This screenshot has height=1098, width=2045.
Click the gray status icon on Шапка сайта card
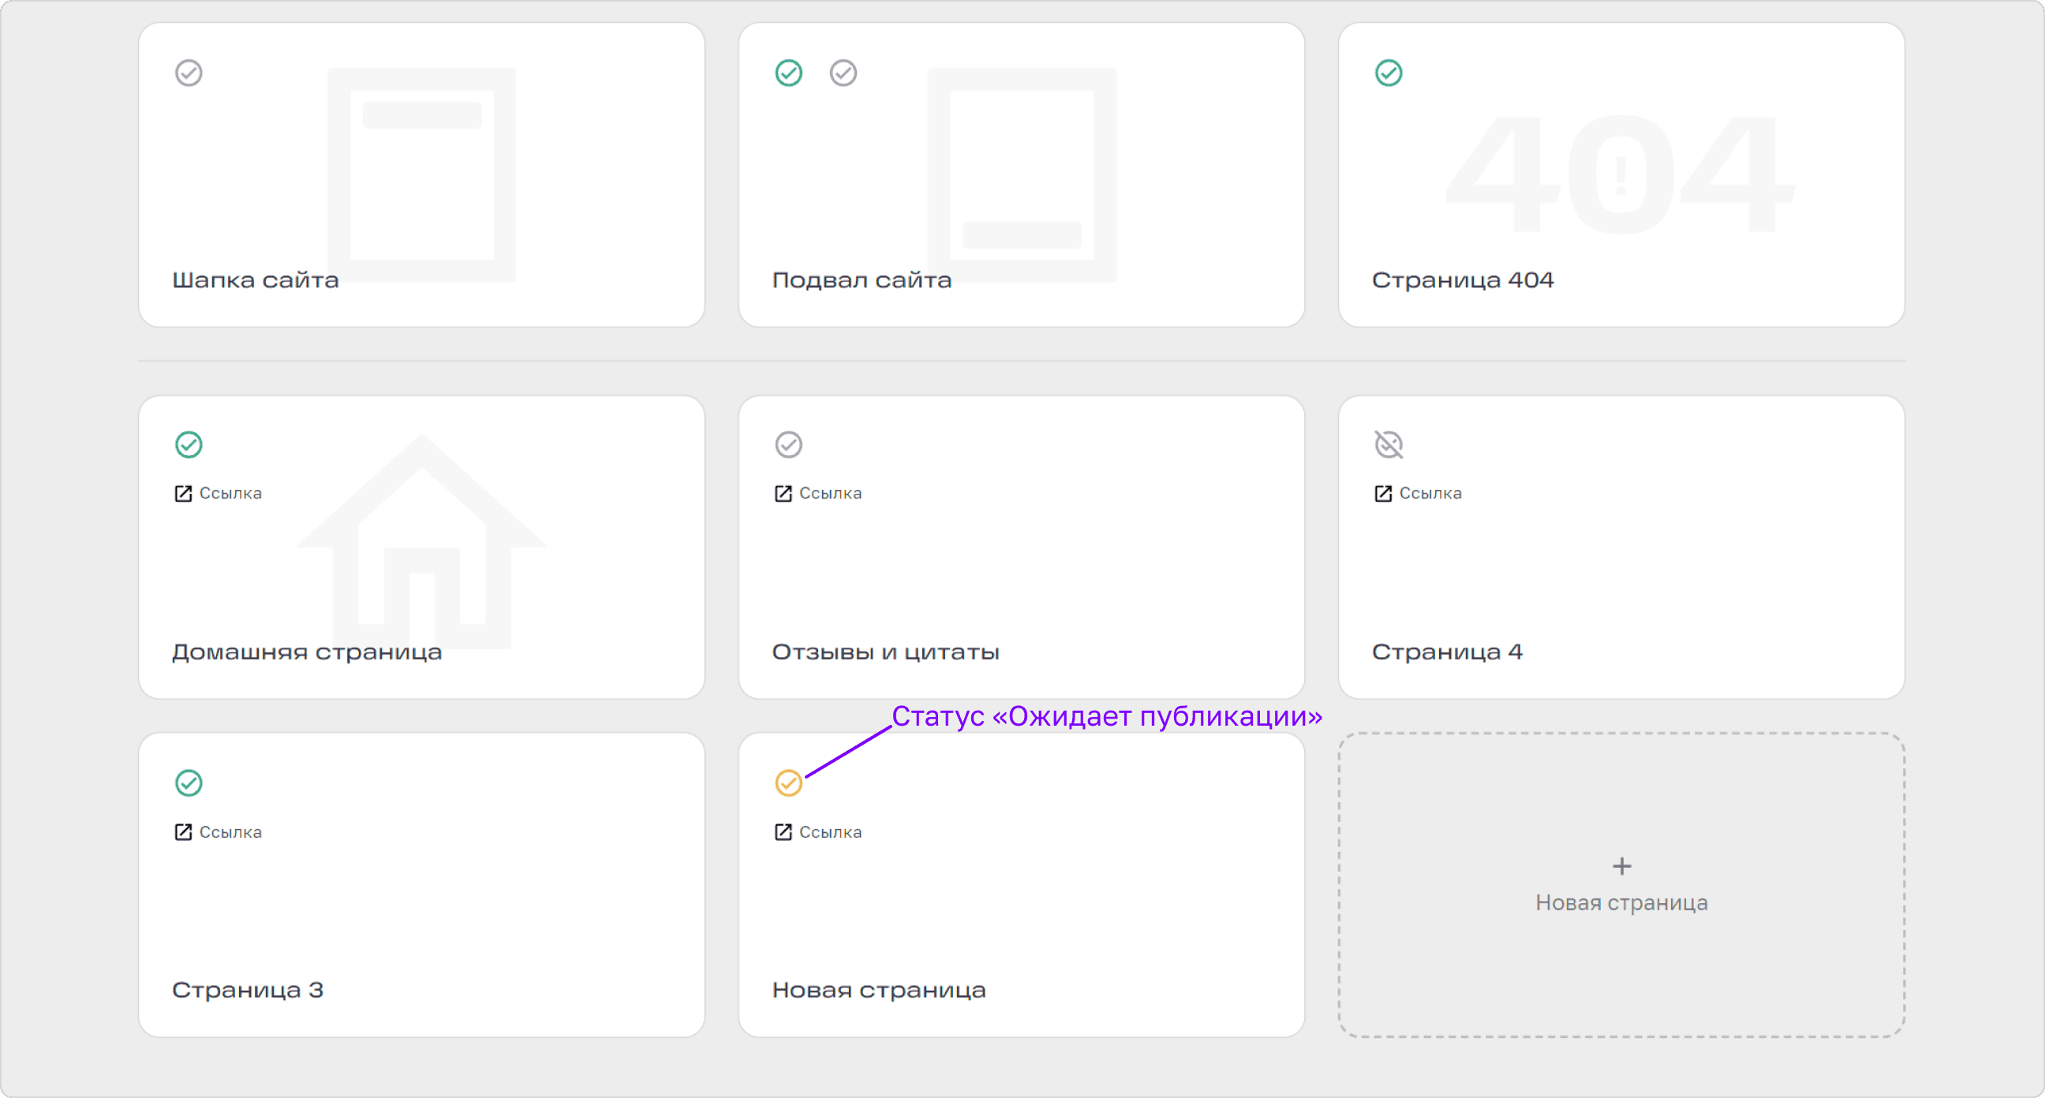[x=189, y=73]
